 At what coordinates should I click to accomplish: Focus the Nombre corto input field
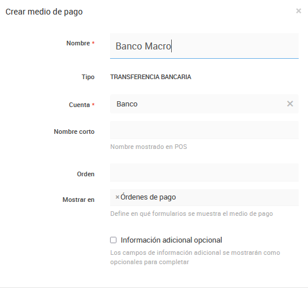click(204, 130)
